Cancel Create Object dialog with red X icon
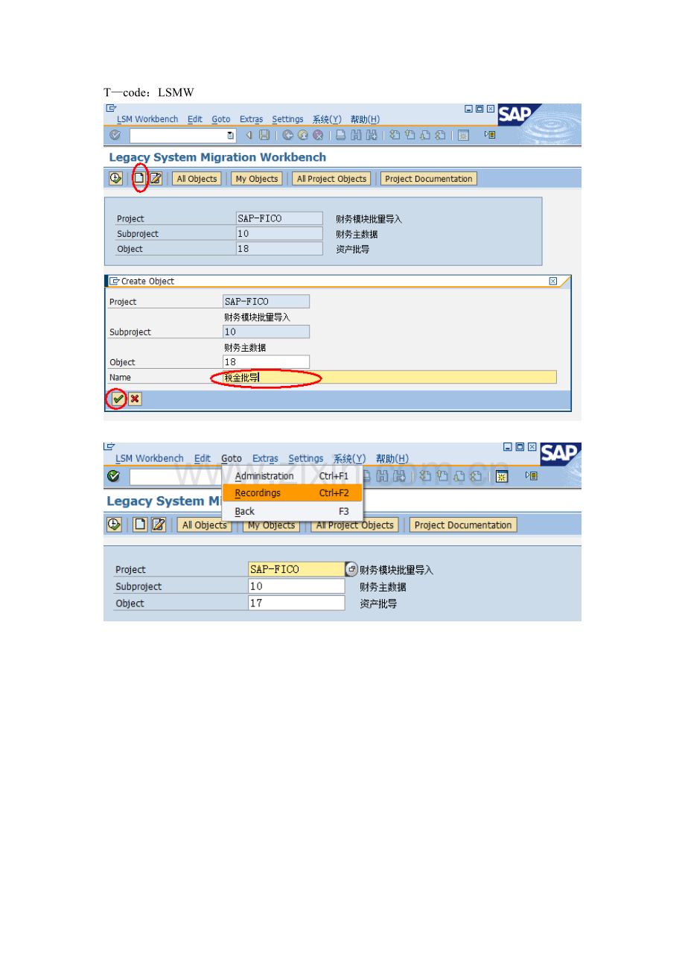Screen dimensions: 685x970 point(134,399)
